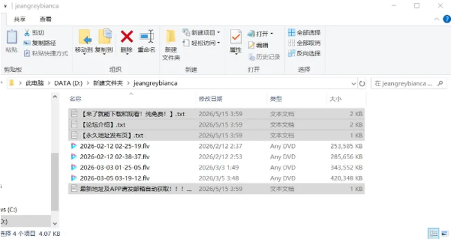Click the navigation pane scrollbar thumb
451x239 pixels.
point(54,182)
